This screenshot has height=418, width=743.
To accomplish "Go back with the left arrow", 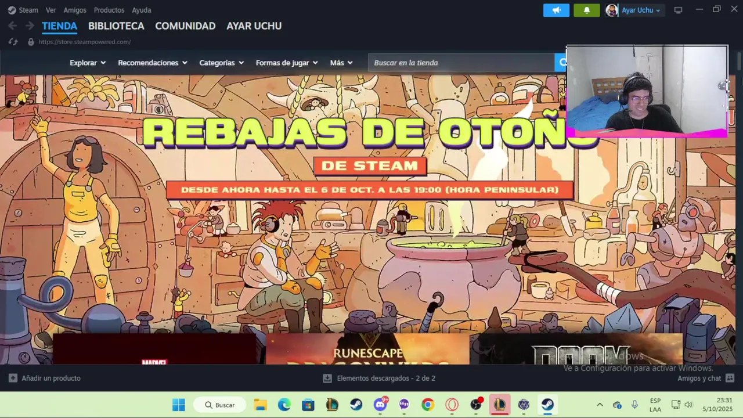I will click(12, 26).
